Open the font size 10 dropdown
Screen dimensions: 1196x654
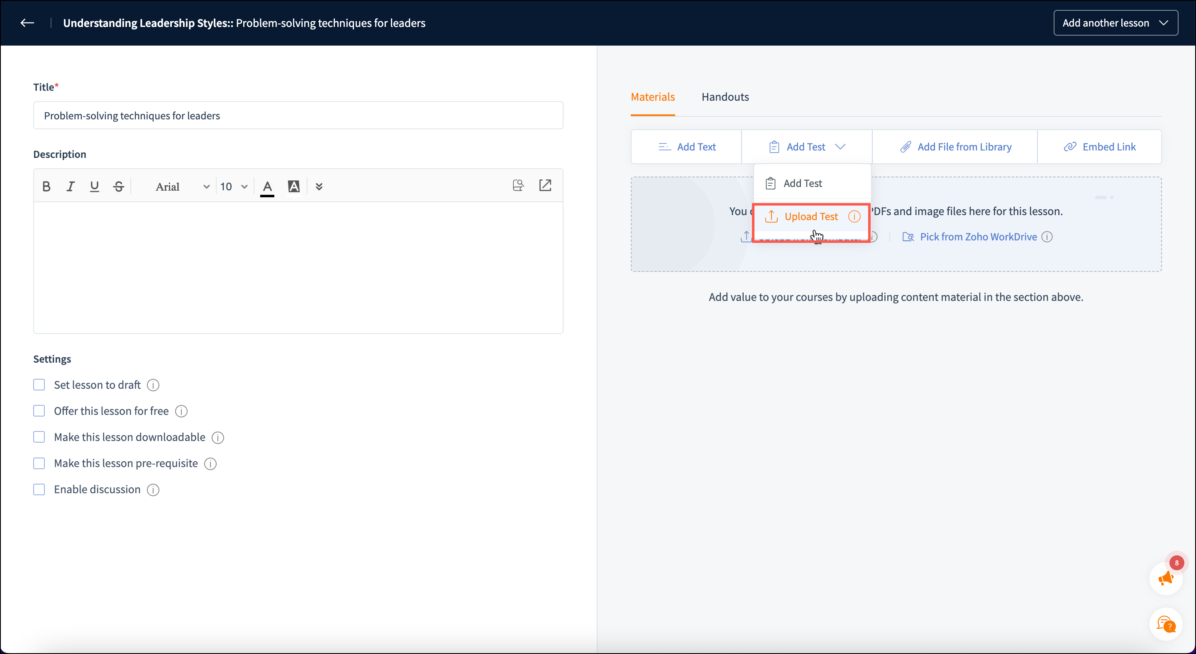(x=234, y=187)
